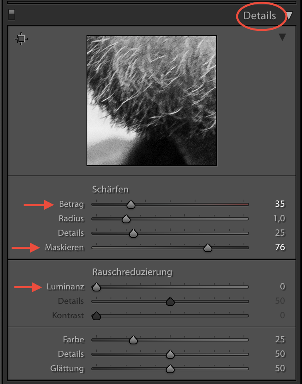Collapse the Details panel using header triangle

pyautogui.click(x=289, y=16)
